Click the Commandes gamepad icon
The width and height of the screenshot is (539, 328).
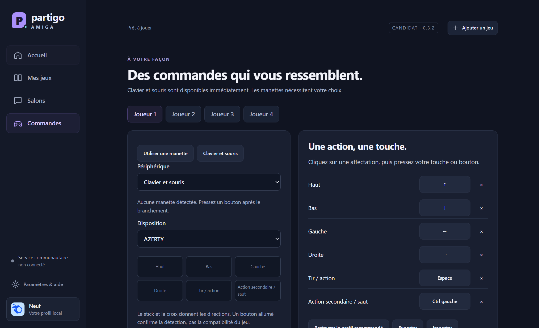[x=18, y=123]
